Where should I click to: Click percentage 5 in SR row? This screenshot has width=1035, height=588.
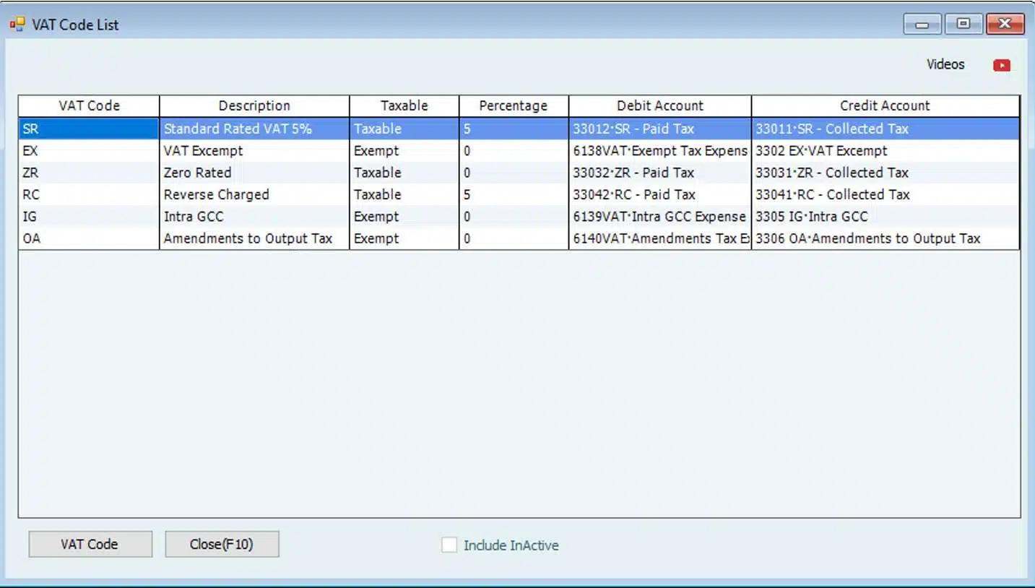coord(514,129)
